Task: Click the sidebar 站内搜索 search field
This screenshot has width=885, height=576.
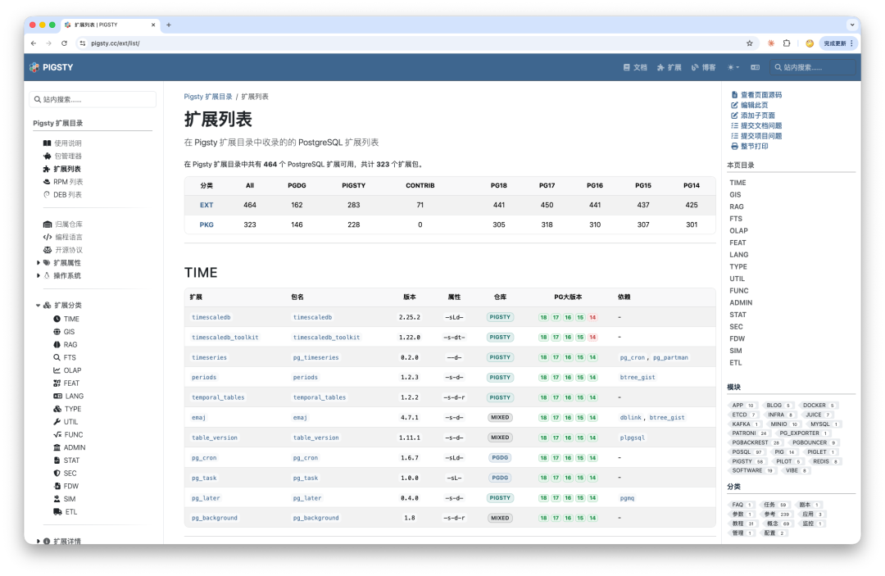Action: tap(93, 99)
